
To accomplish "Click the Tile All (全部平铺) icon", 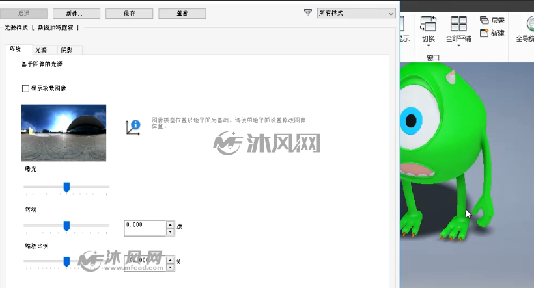I will click(458, 24).
